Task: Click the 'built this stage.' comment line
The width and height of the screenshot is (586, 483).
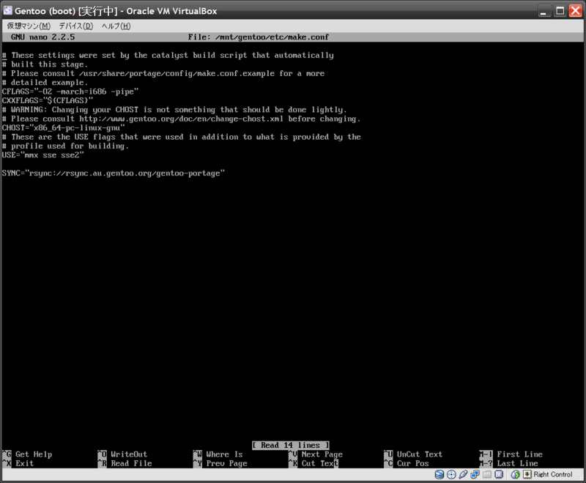Action: (45, 64)
